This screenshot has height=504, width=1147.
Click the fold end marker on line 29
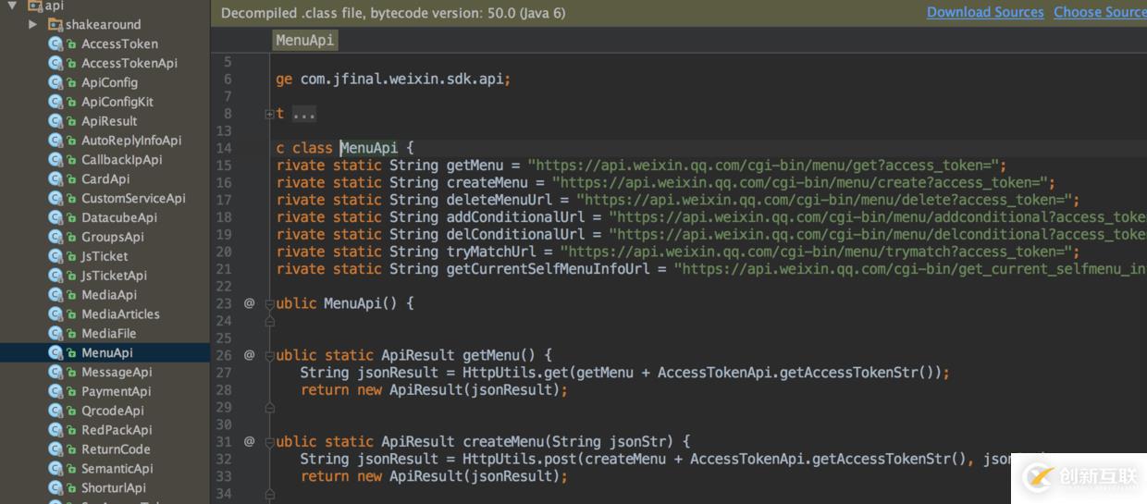coord(269,407)
